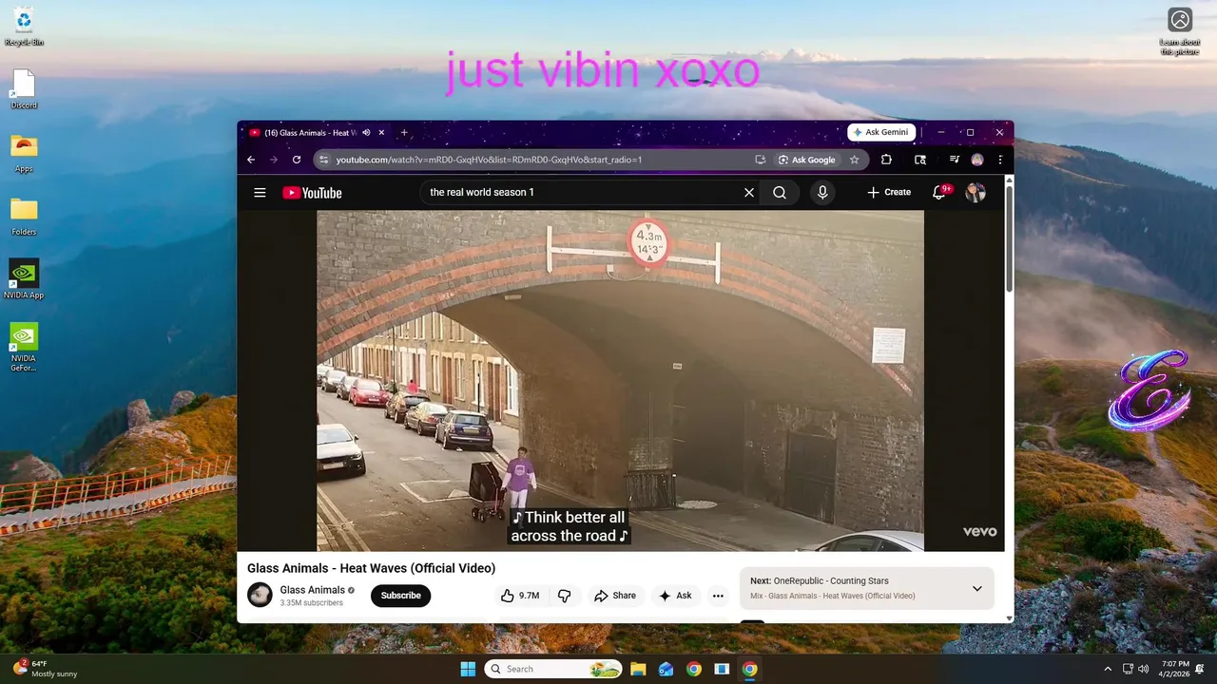Go to YouTube home via logo
Viewport: 1217px width, 684px height.
312,193
